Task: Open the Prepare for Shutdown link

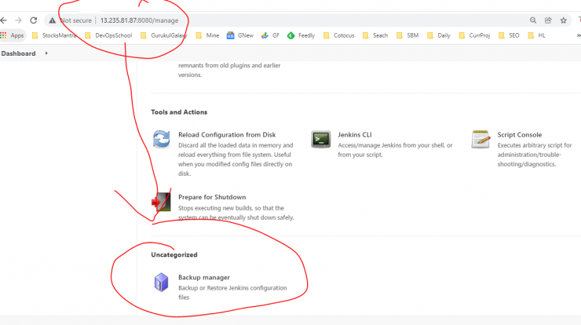Action: [x=212, y=197]
